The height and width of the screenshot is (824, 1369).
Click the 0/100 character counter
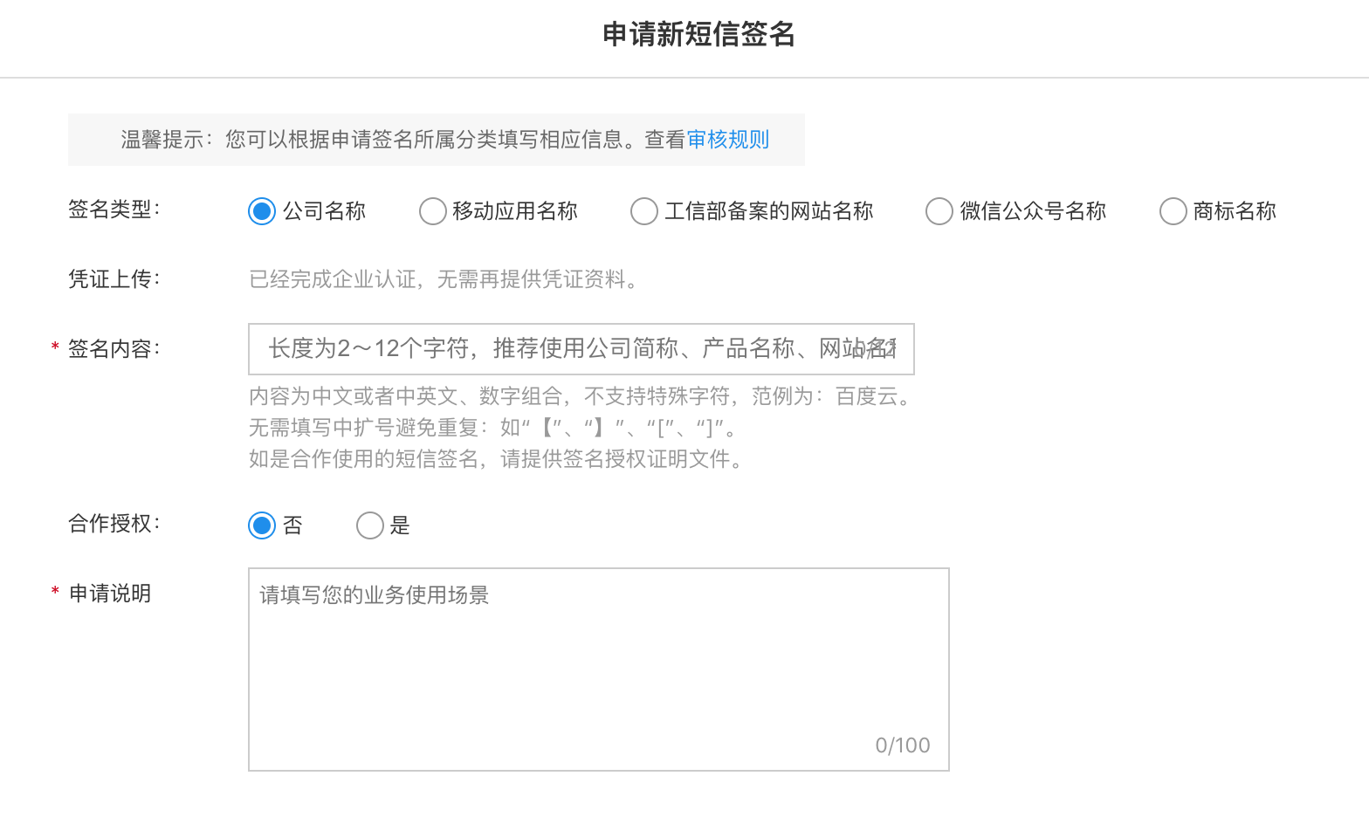[903, 745]
